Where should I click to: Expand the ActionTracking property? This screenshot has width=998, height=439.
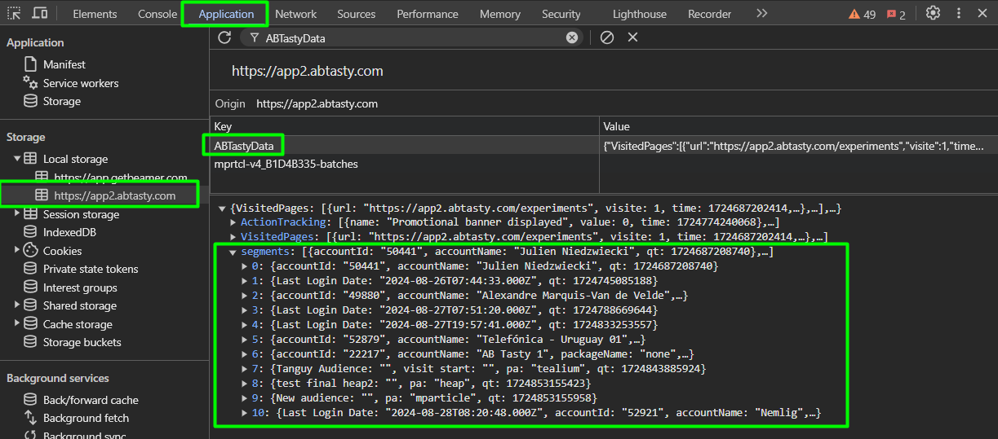233,222
